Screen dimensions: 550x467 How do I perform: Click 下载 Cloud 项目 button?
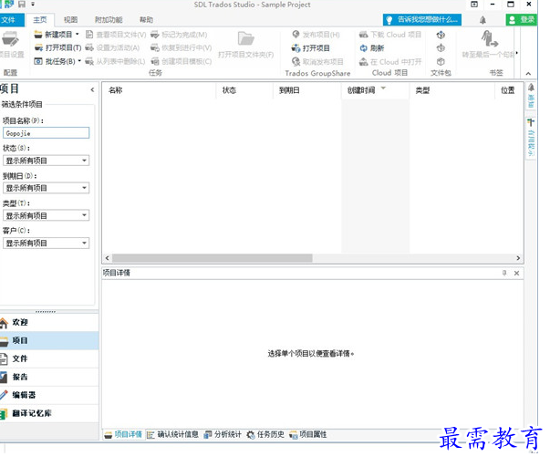point(390,35)
